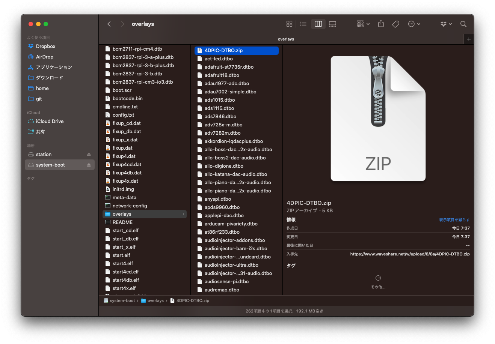This screenshot has height=344, width=495.
Task: Open the Dropbox toolbar dropdown
Action: pyautogui.click(x=446, y=24)
